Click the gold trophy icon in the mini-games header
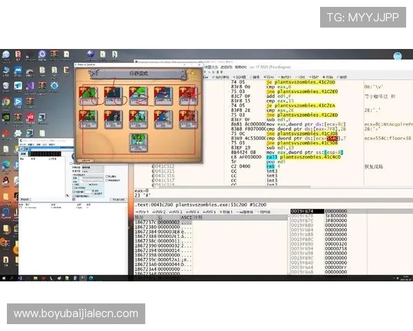 click(x=190, y=74)
